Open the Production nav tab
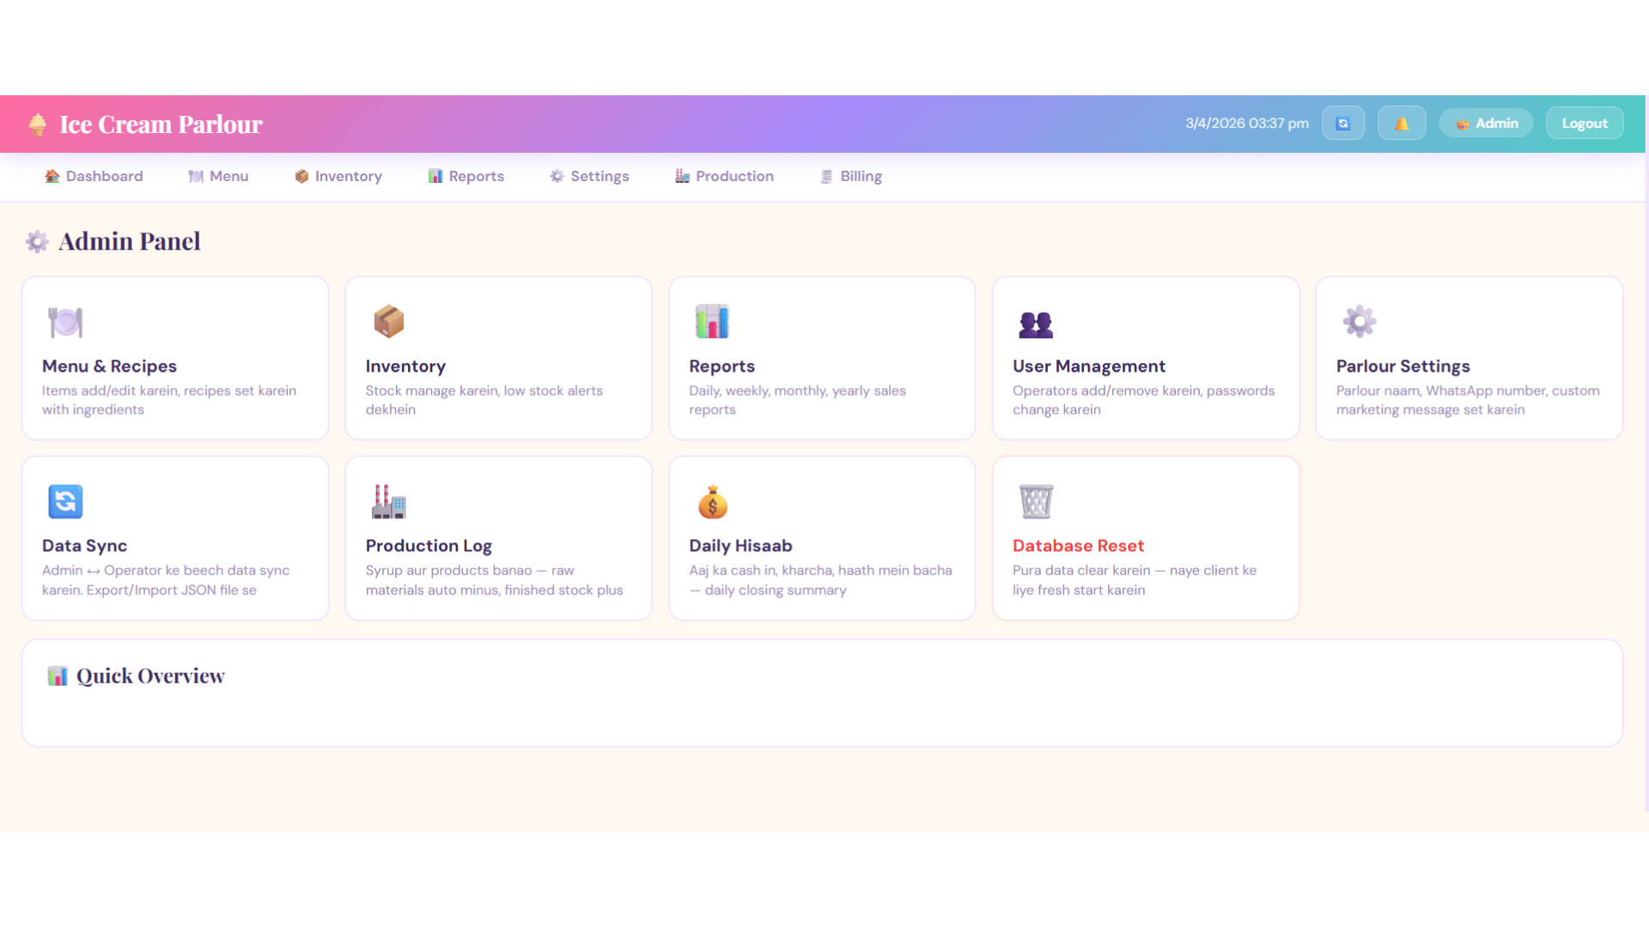1649x927 pixels. pos(724,176)
